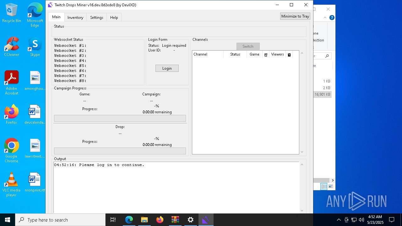Click the 'Websocket #1:' row
This screenshot has height=226, width=402.
click(x=70, y=46)
